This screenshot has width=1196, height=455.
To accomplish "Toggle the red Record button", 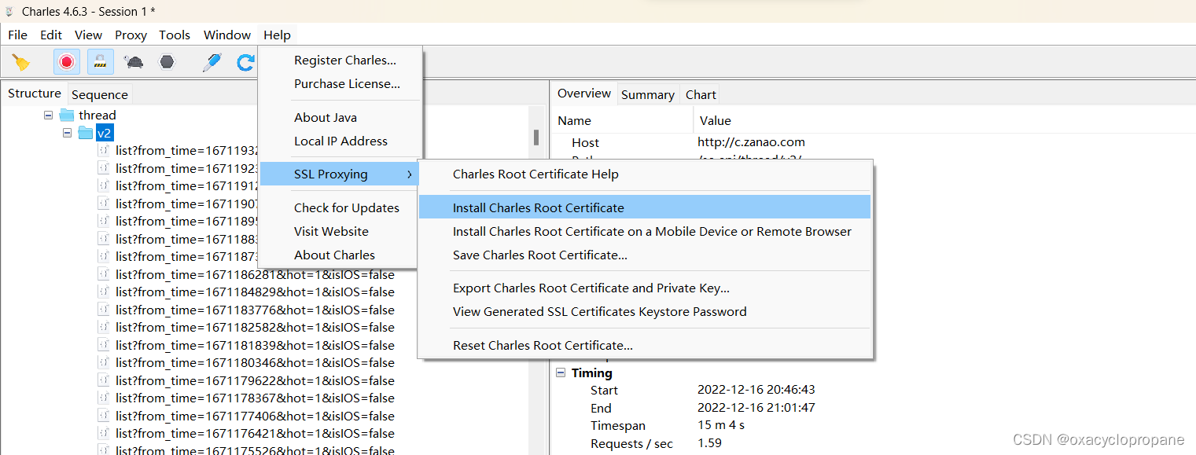I will (x=67, y=62).
